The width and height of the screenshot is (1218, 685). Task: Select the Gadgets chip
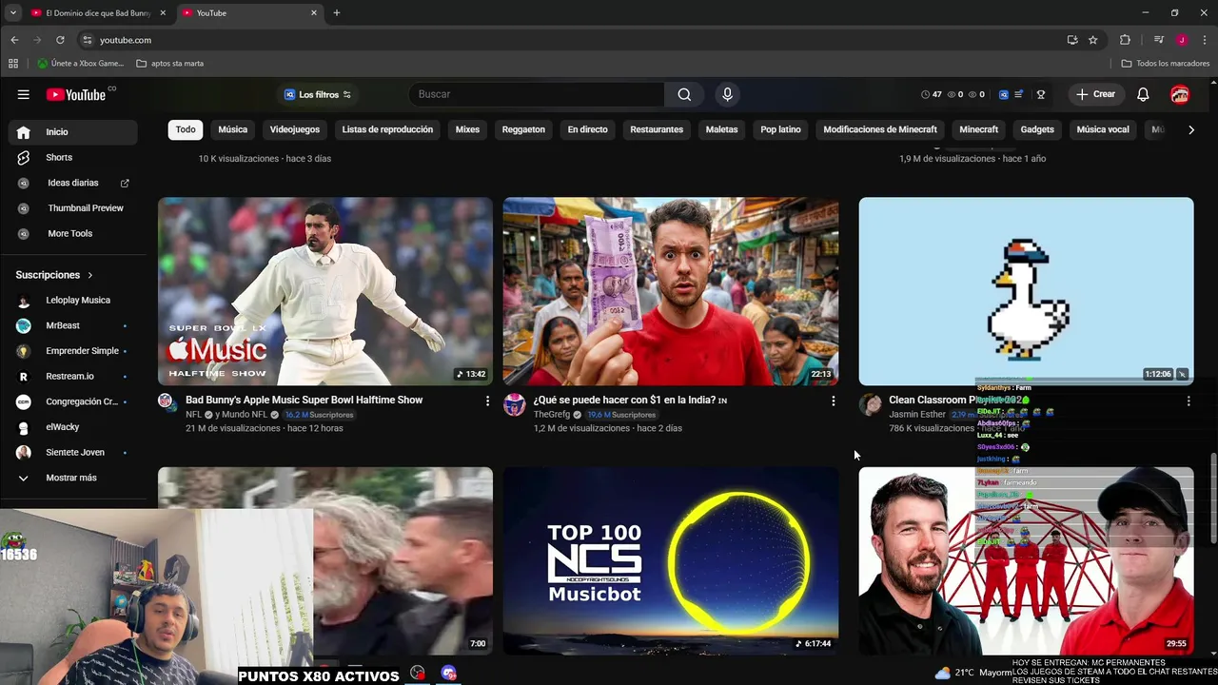coord(1037,129)
